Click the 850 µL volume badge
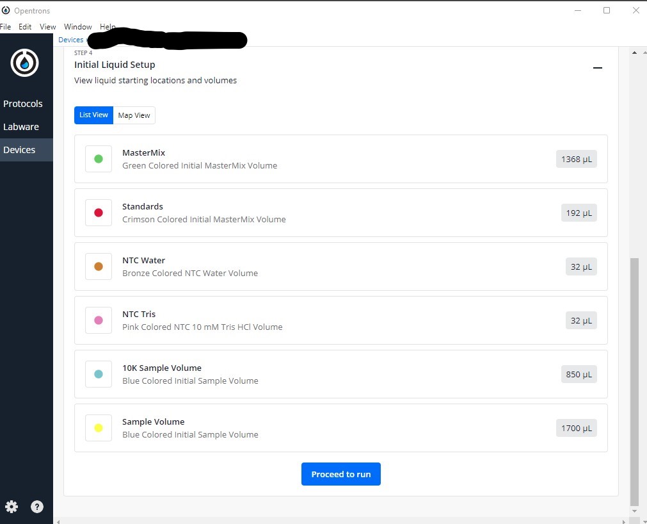 [x=579, y=374]
